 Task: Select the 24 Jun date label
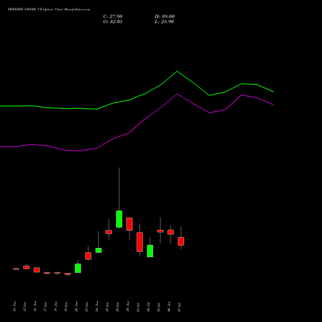coord(97,307)
